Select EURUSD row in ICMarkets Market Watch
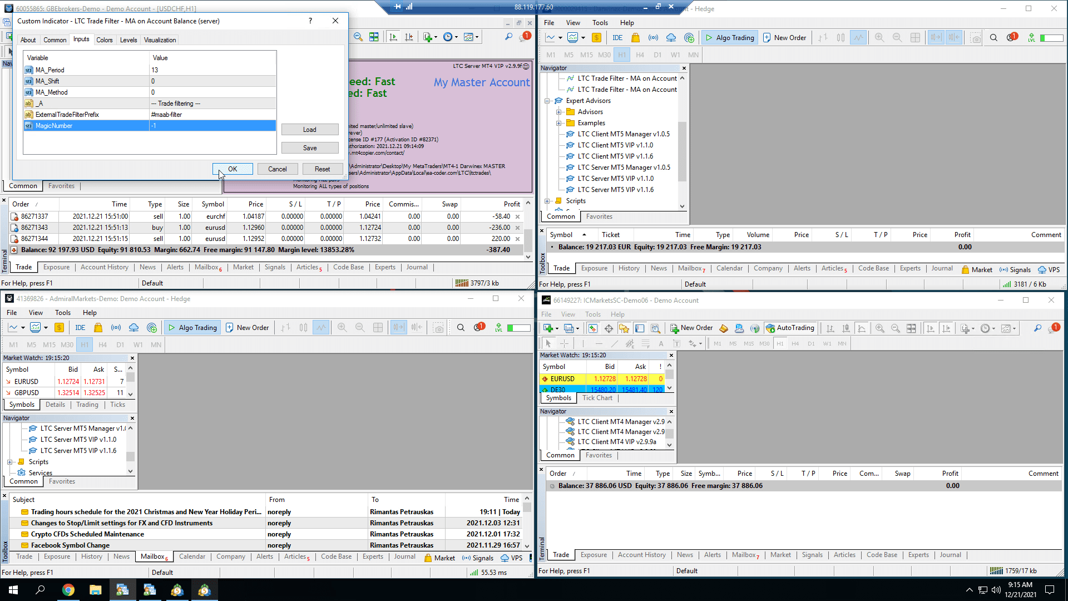Image resolution: width=1068 pixels, height=601 pixels. pyautogui.click(x=603, y=379)
